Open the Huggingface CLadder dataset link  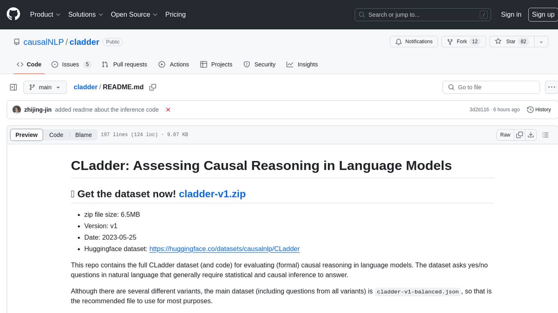click(x=224, y=249)
